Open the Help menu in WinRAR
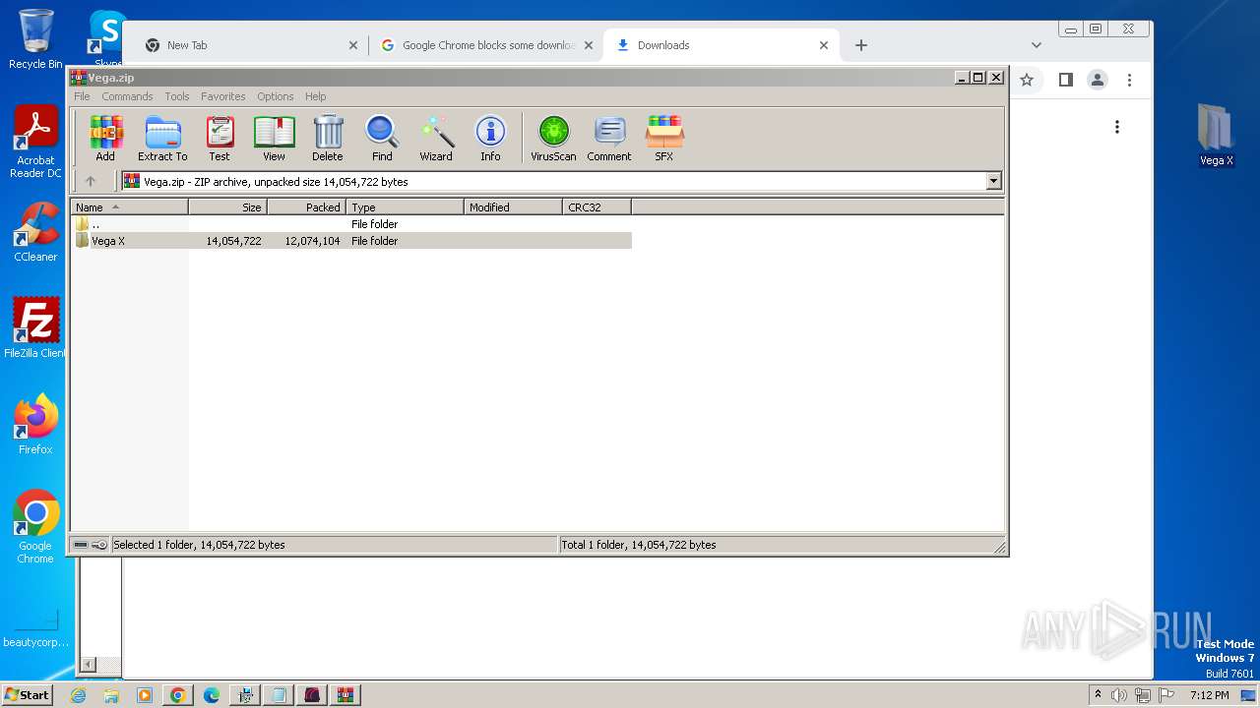1260x708 pixels. tap(315, 96)
